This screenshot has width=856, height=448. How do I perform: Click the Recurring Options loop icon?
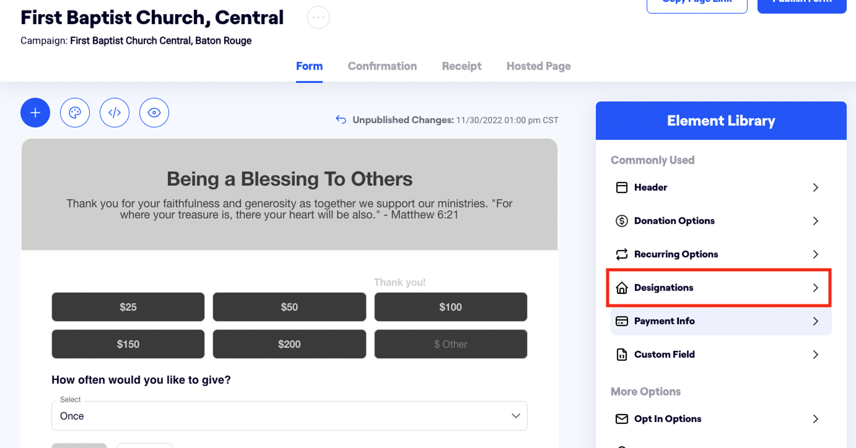point(622,254)
